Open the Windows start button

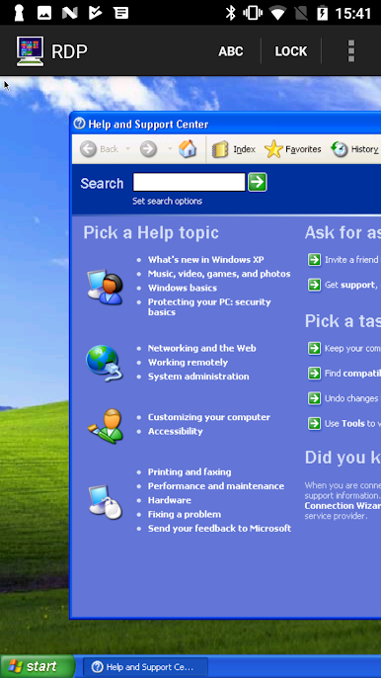point(38,666)
